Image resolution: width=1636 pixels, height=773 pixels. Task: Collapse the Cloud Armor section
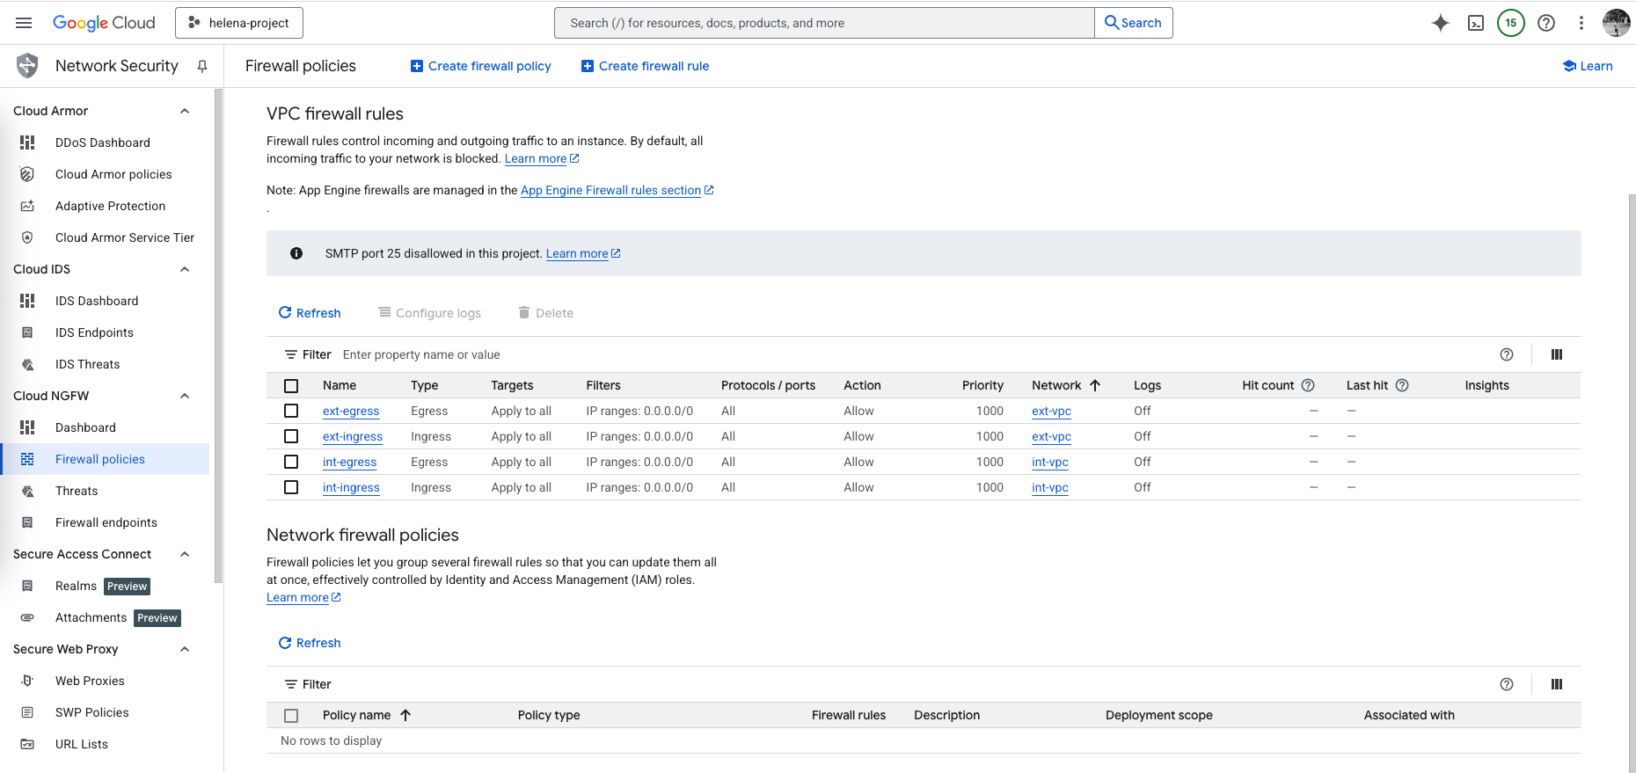tap(185, 111)
